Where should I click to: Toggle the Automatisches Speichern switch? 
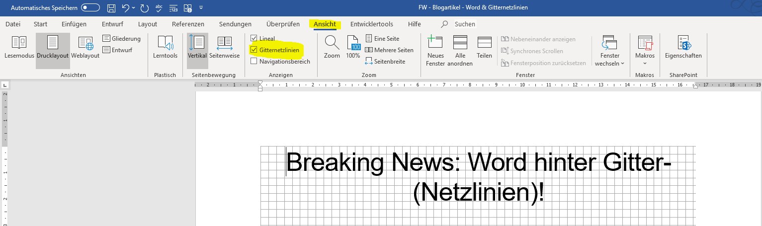(90, 8)
